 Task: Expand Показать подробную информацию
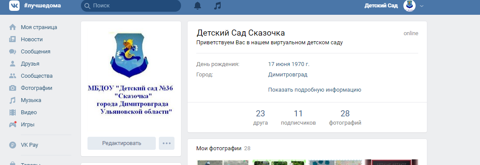[315, 90]
